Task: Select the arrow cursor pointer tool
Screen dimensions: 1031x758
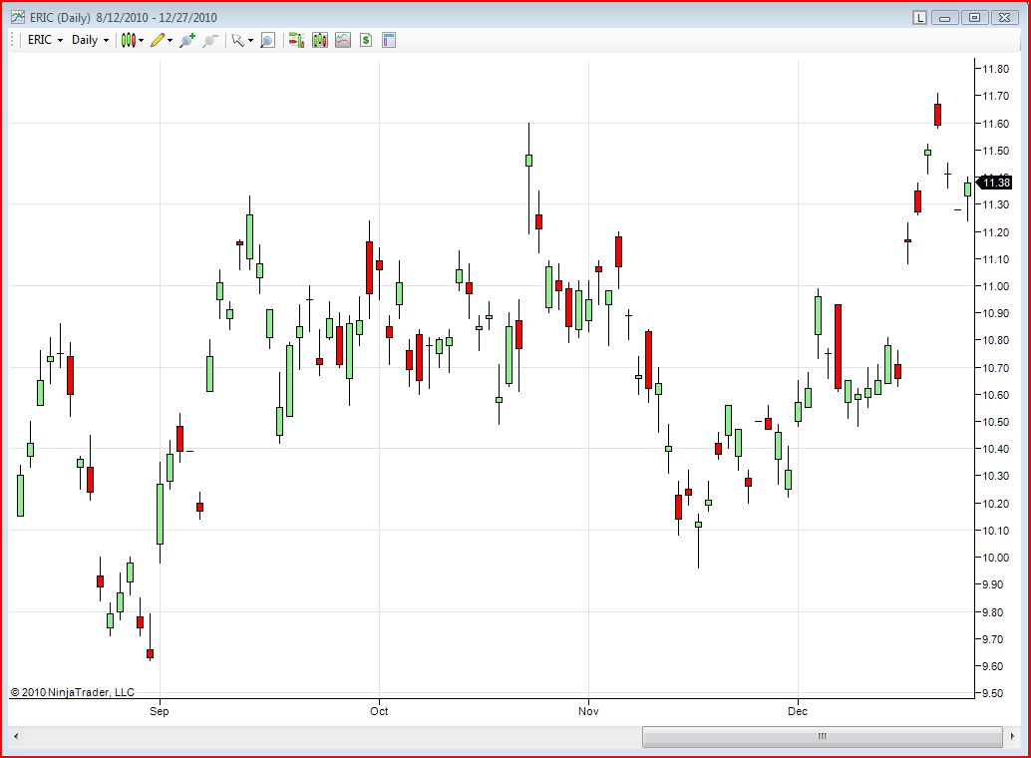Action: tap(237, 41)
